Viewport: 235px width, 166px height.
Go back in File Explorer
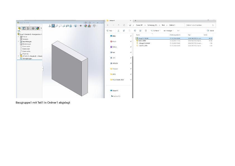pyautogui.click(x=108, y=25)
